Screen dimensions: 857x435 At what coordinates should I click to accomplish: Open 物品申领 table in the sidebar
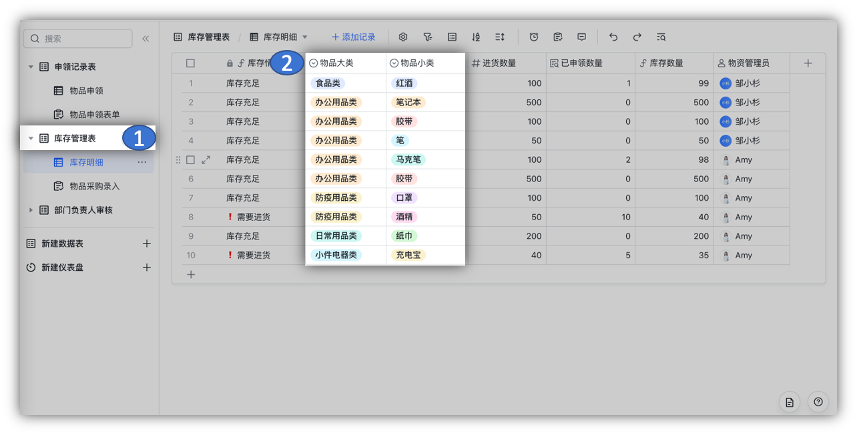[86, 91]
